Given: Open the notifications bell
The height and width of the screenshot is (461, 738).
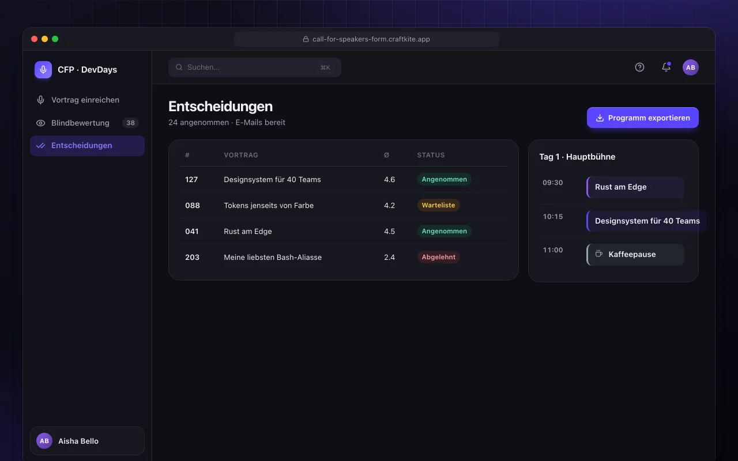Looking at the screenshot, I should [666, 67].
